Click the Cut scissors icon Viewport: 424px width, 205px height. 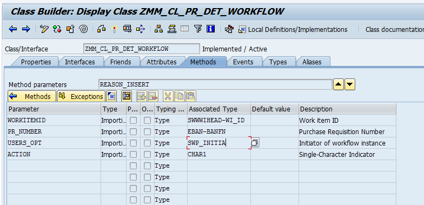point(168,96)
